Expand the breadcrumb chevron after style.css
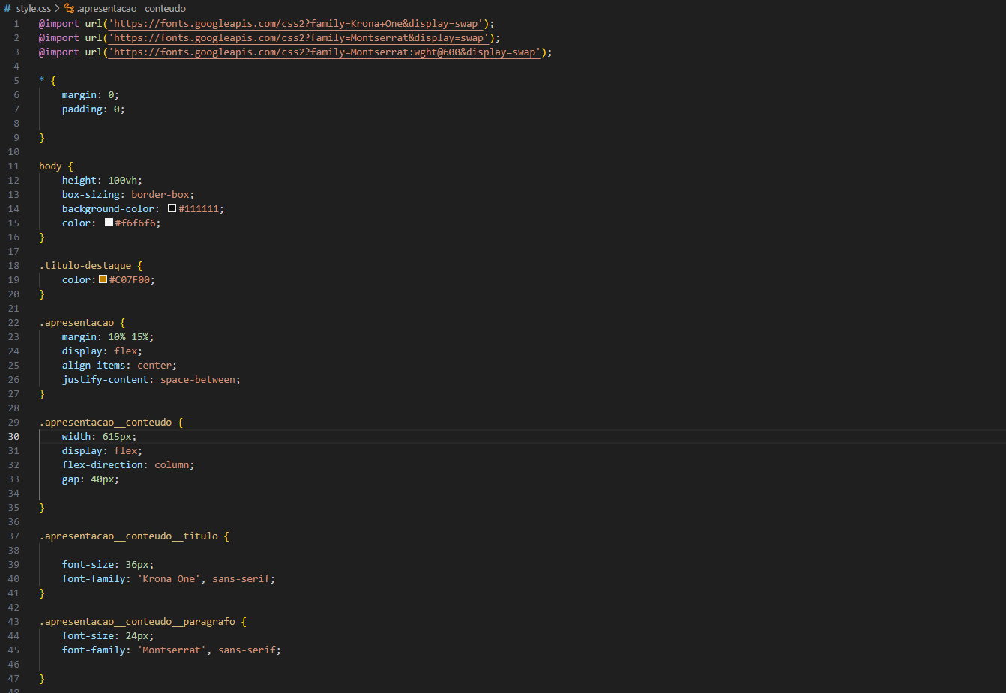 [x=57, y=9]
